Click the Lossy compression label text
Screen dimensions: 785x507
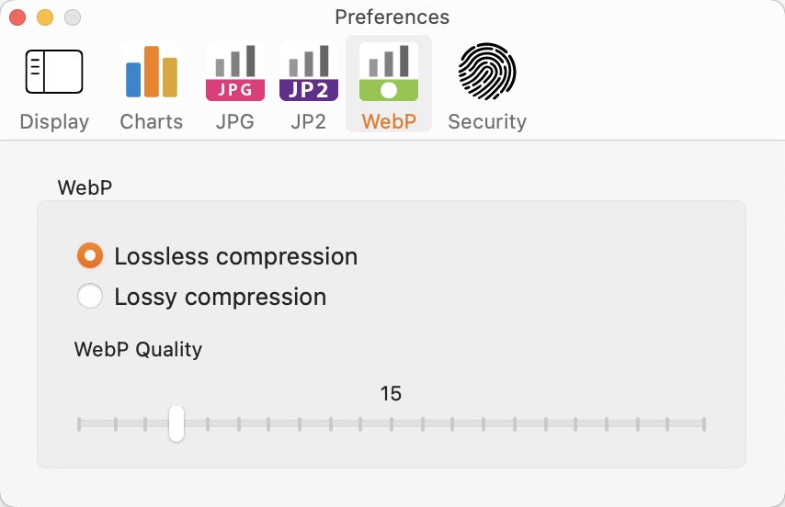(221, 297)
